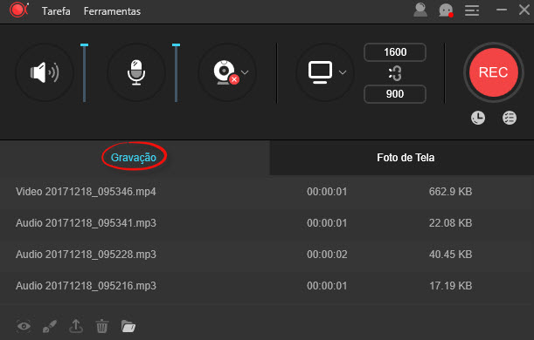Viewport: 534px width, 340px height.
Task: Open the task list icon below REC
Action: 510,118
